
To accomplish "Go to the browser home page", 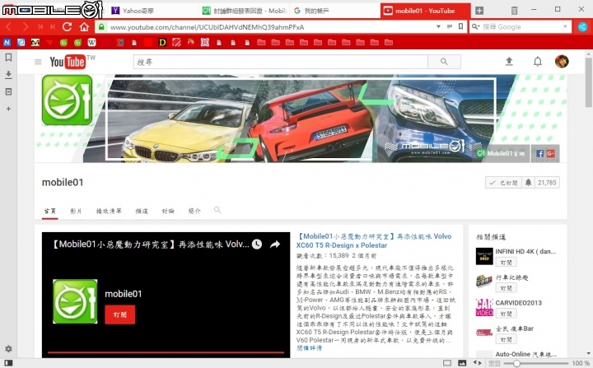I will [x=84, y=27].
